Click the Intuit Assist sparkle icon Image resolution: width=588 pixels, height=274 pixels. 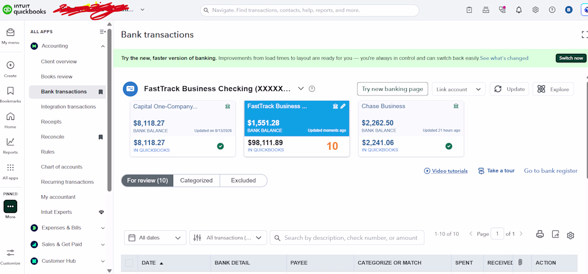tap(585, 10)
